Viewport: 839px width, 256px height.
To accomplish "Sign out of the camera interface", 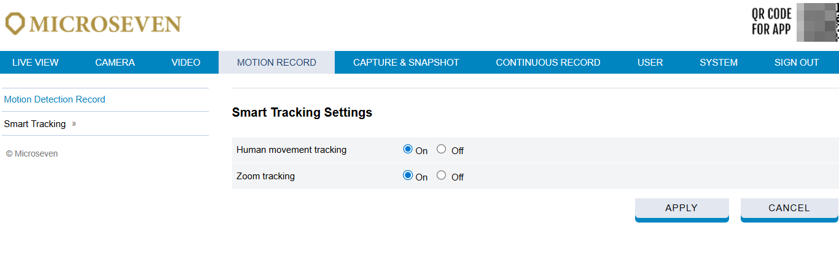I will pos(797,63).
